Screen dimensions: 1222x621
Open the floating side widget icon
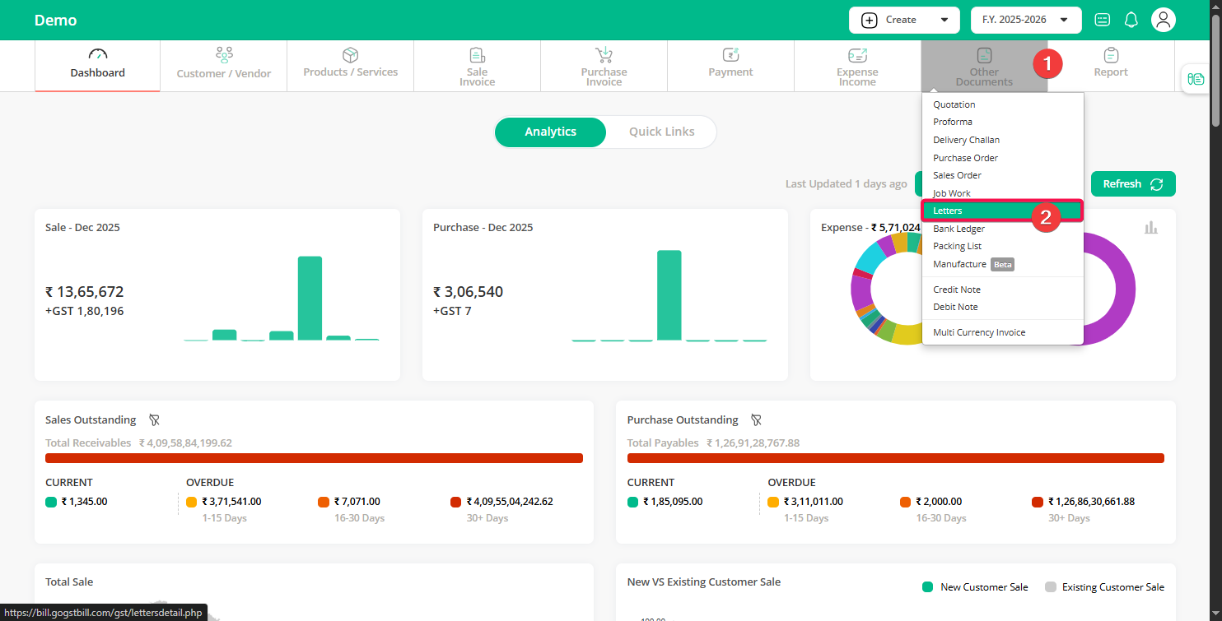[x=1196, y=79]
